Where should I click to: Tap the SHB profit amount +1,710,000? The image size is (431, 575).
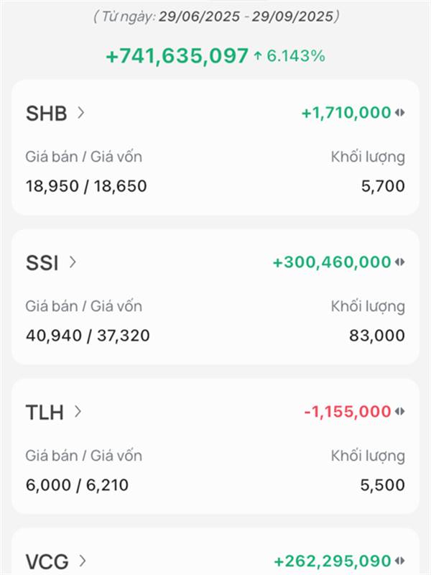coord(346,113)
